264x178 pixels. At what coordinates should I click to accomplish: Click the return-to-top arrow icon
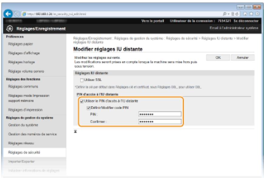[76, 131]
